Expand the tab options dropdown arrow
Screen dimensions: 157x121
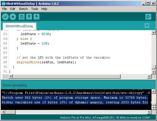147,25
